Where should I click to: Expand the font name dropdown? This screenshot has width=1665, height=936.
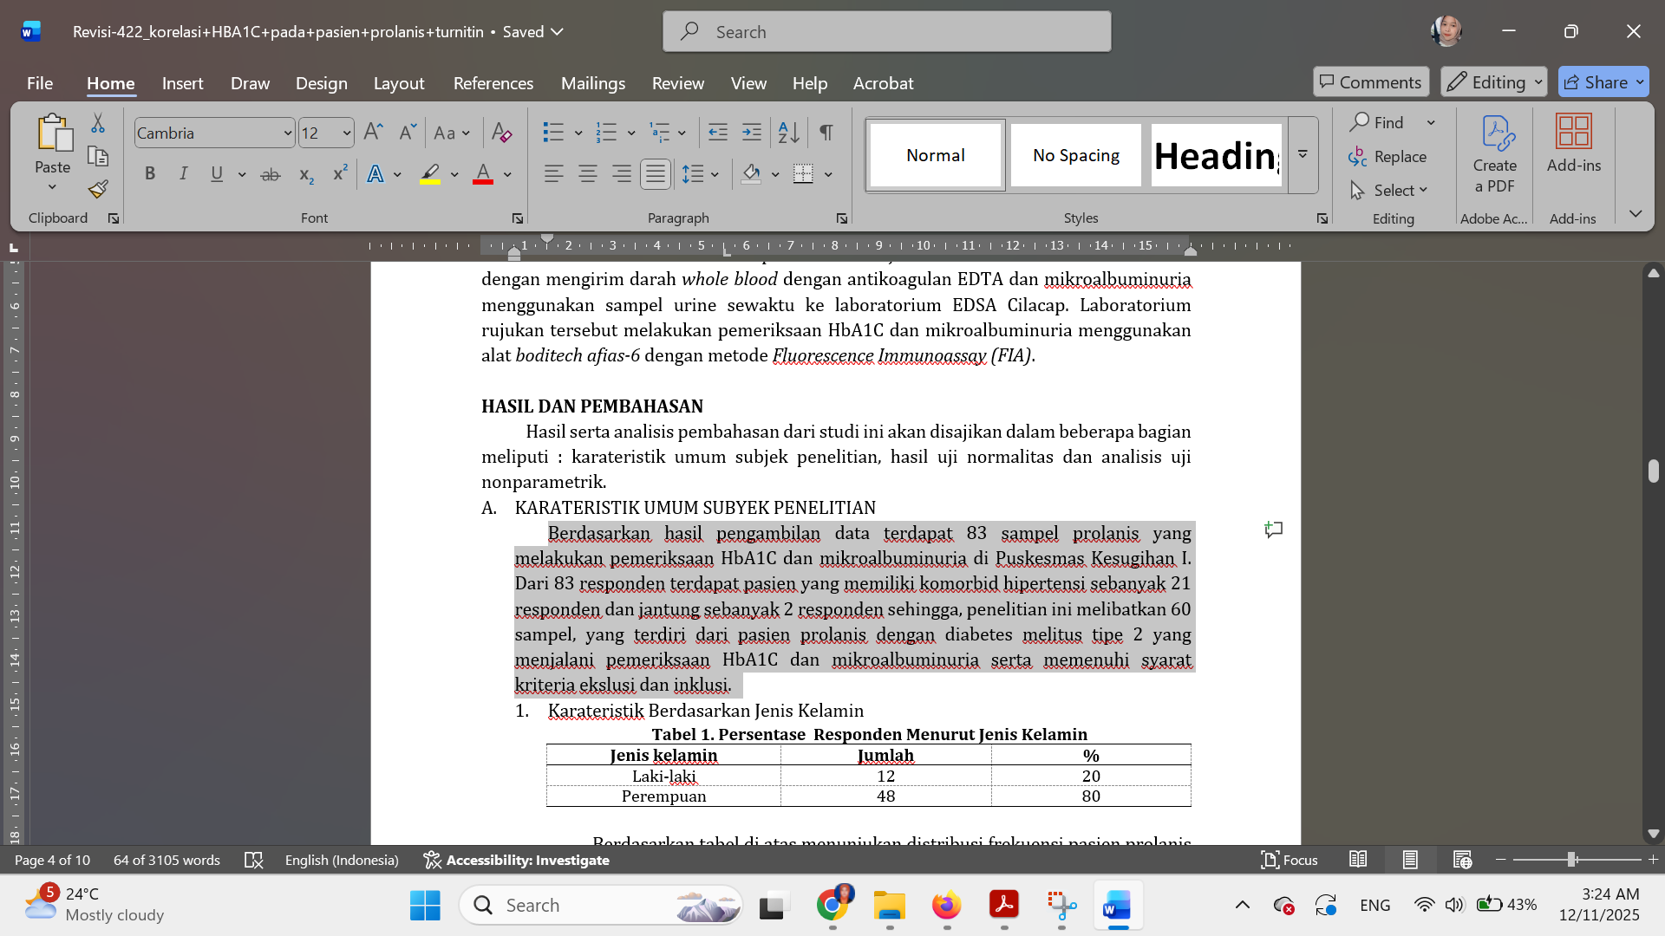(x=288, y=133)
